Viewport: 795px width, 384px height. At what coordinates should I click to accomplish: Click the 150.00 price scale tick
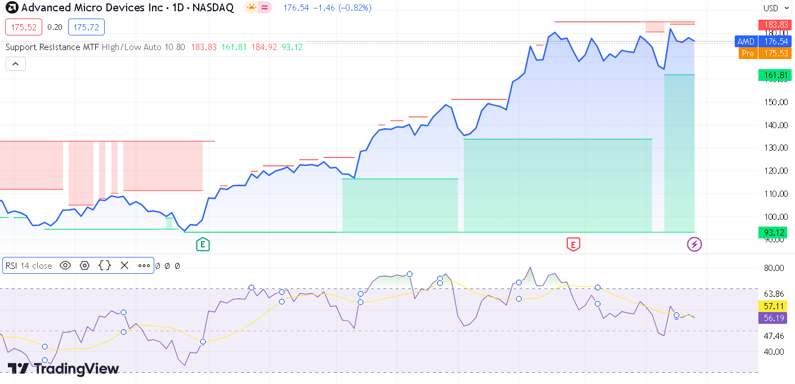[776, 102]
